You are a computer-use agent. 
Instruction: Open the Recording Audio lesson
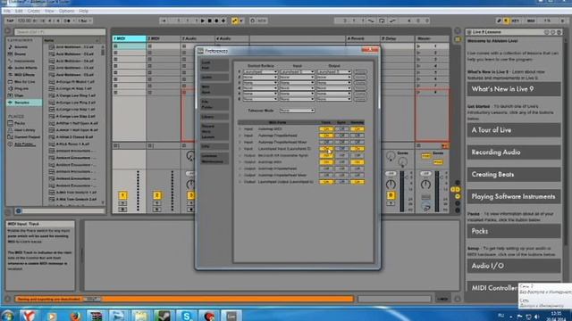click(x=514, y=152)
